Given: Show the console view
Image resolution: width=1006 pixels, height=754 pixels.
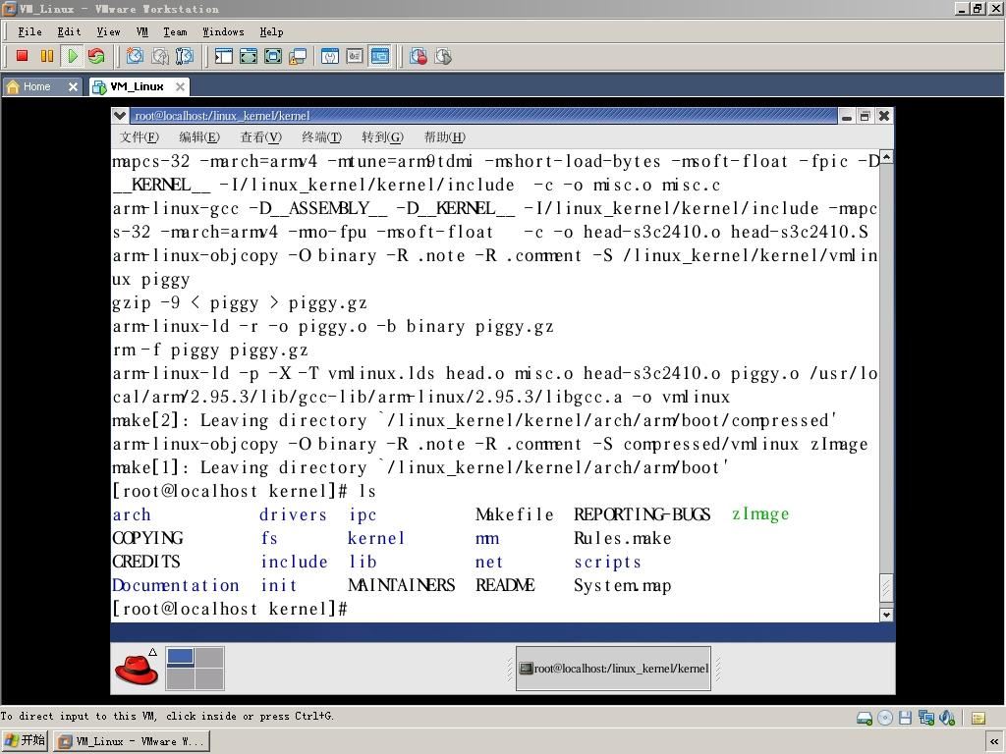Looking at the screenshot, I should [380, 56].
